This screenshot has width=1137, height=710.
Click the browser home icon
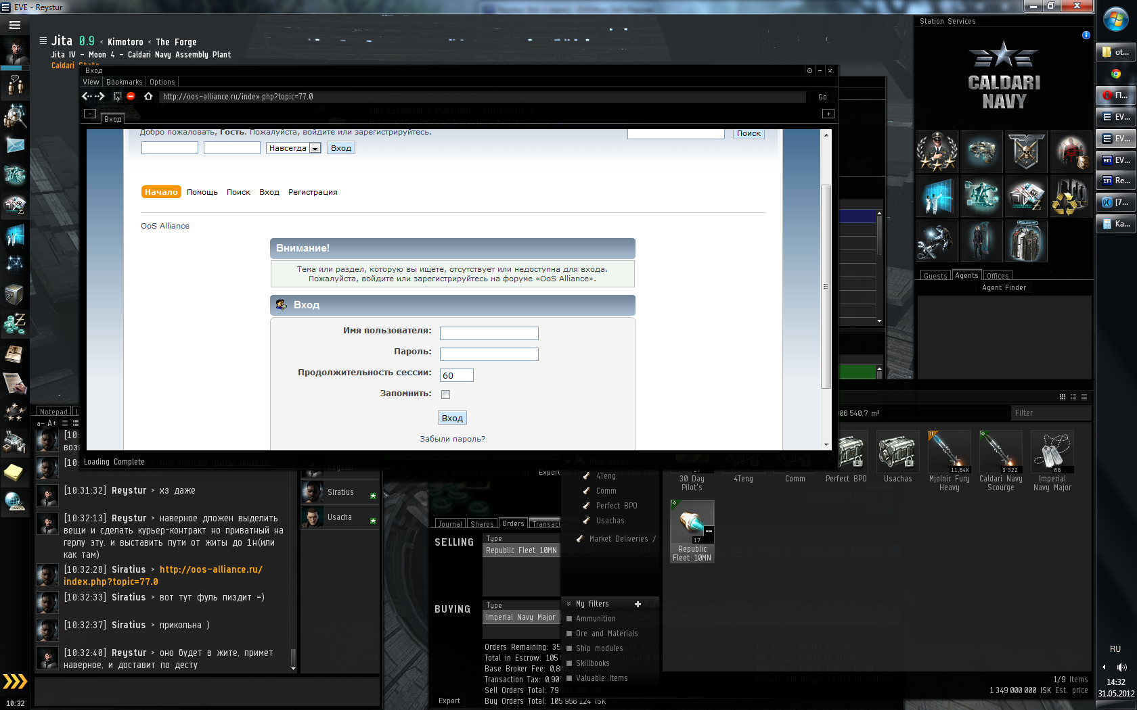click(x=148, y=97)
